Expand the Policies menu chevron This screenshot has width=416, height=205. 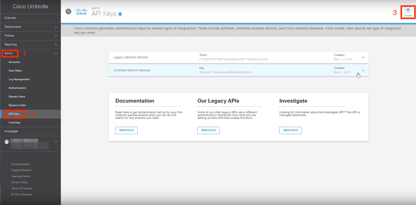point(56,35)
